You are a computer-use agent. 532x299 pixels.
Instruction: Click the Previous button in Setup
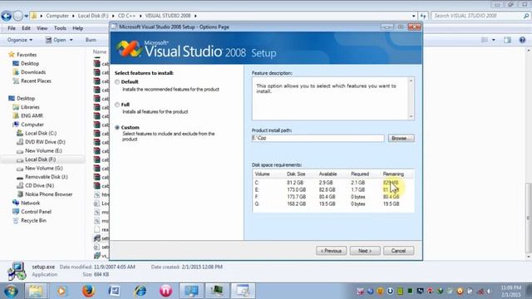click(x=331, y=251)
